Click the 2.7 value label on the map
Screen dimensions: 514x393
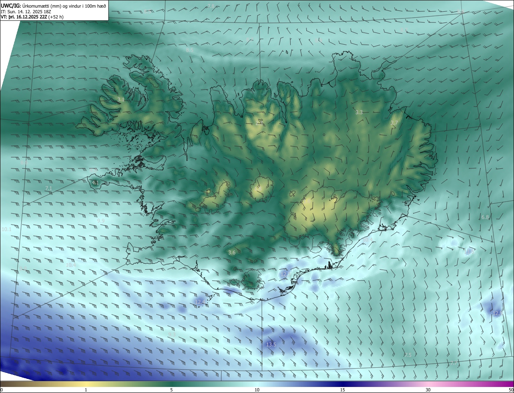pos(394,123)
